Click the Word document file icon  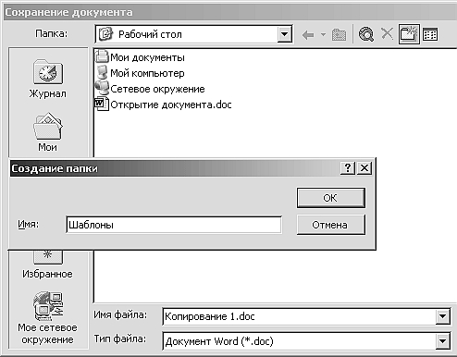point(102,104)
